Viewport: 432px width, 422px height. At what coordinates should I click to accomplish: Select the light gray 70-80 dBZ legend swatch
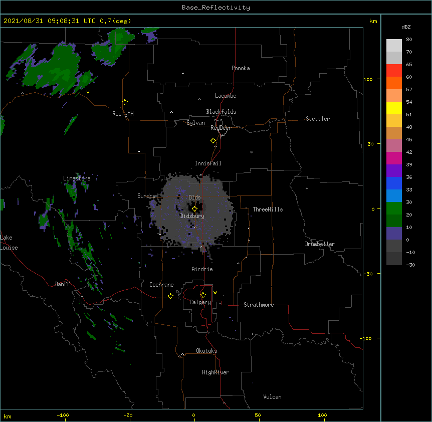[394, 46]
